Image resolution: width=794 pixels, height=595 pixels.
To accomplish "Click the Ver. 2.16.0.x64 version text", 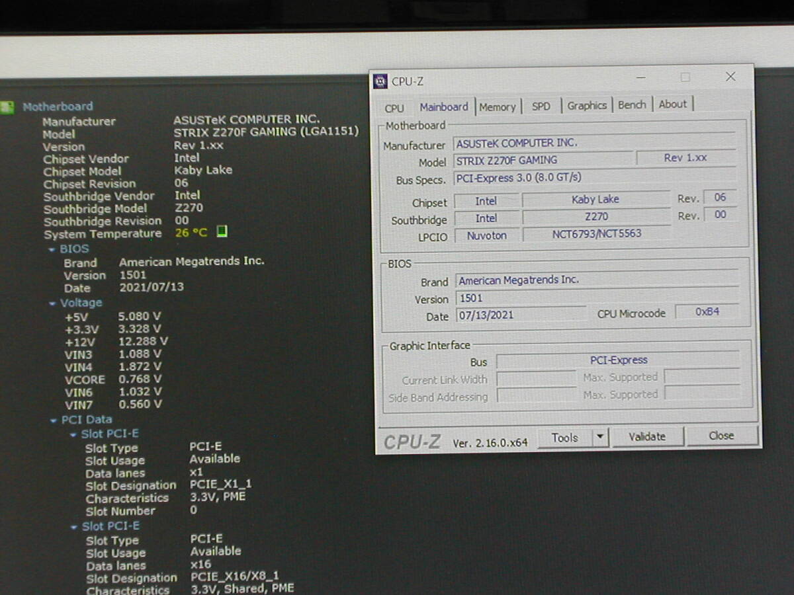I will pos(490,443).
